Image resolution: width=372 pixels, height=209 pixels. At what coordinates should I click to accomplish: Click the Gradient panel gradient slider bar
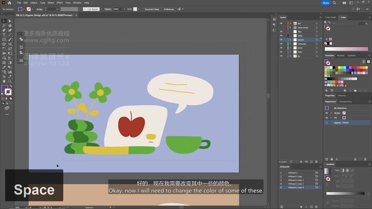coord(345,193)
